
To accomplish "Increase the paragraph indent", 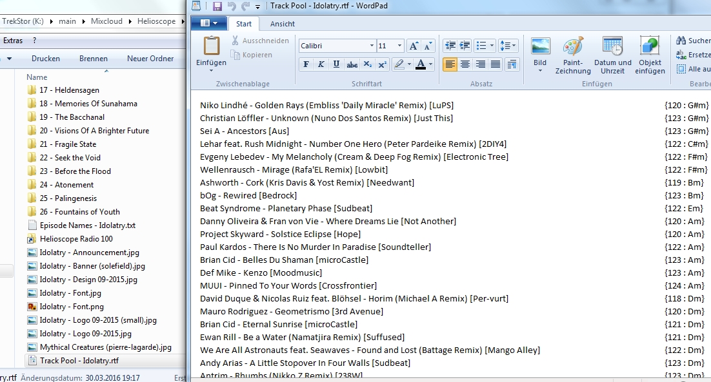I will pyautogui.click(x=465, y=46).
